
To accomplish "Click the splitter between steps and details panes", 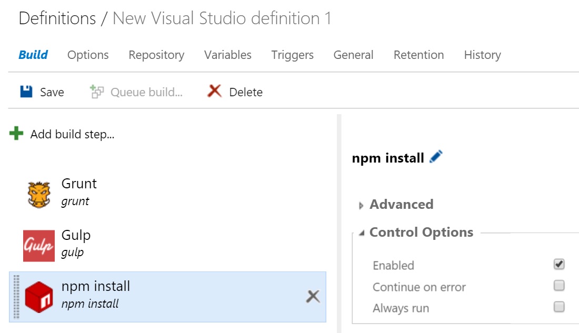I will (x=339, y=224).
